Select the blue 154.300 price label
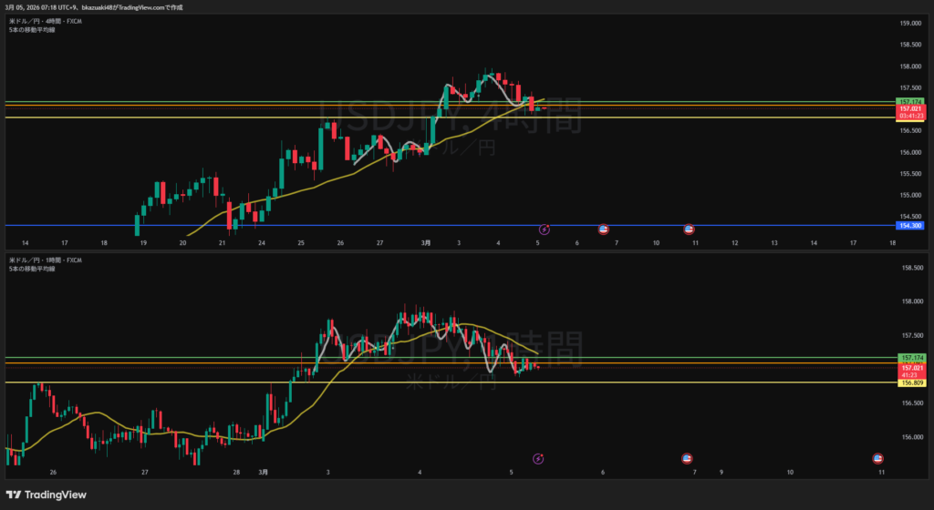The width and height of the screenshot is (934, 510). pyautogui.click(x=911, y=225)
